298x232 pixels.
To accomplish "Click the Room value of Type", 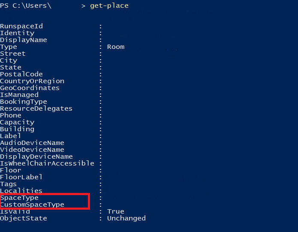I will click(116, 47).
